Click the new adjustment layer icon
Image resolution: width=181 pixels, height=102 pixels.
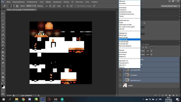[166, 95]
